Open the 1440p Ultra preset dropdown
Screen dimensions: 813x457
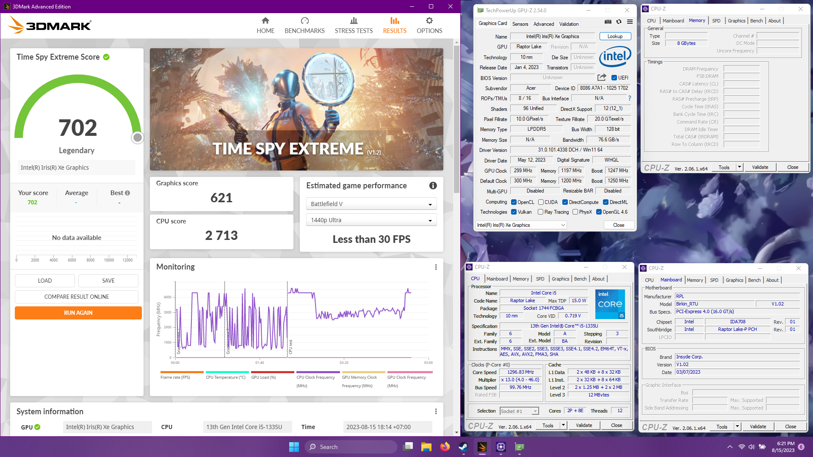371,220
